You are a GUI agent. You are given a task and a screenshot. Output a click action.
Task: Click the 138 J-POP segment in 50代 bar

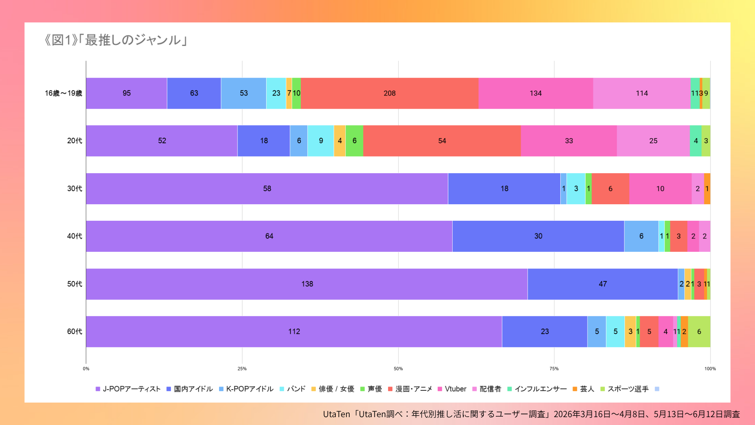[x=307, y=284]
